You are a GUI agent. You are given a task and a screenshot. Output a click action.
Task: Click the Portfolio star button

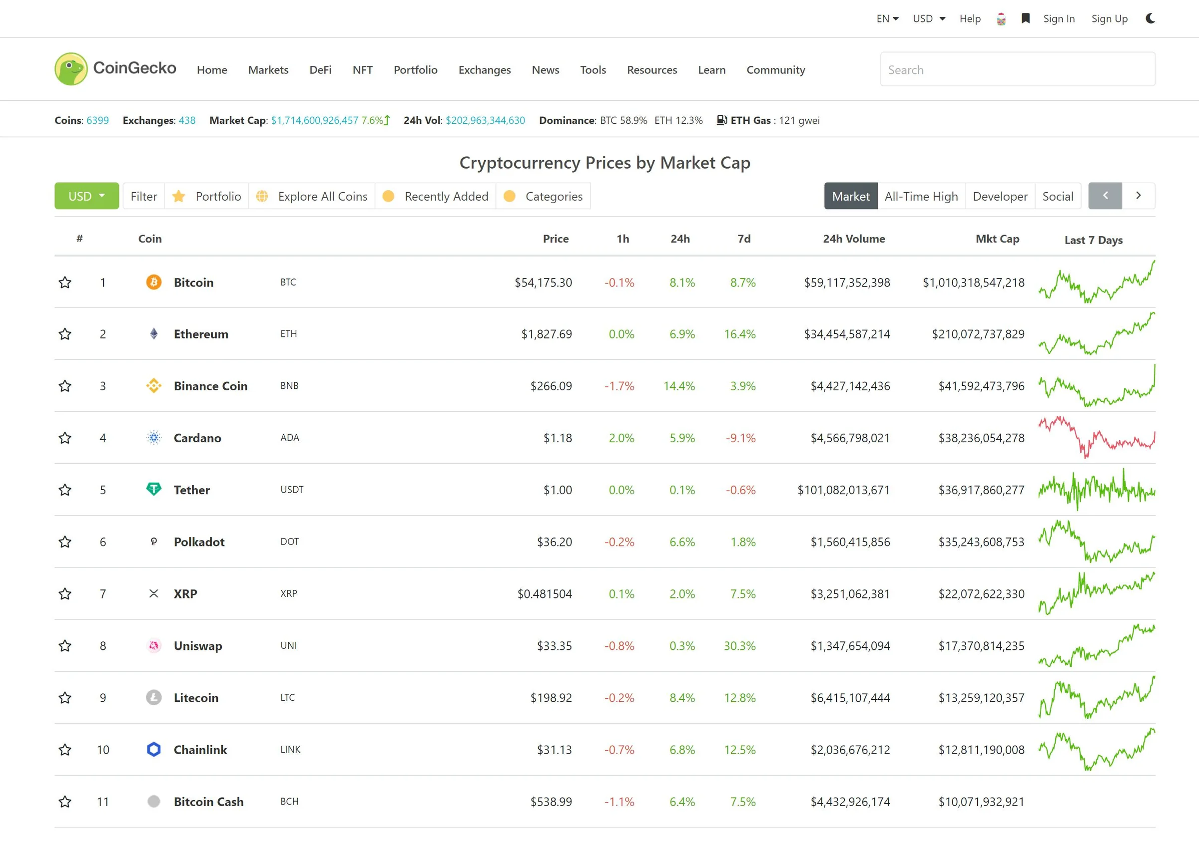[207, 196]
